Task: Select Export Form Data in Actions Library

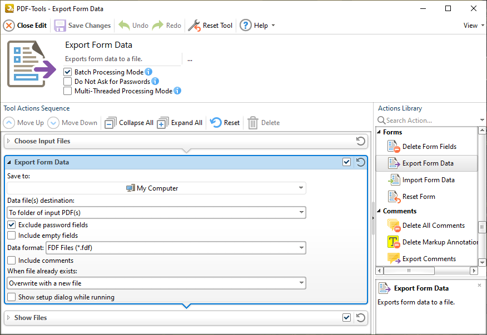Action: click(x=426, y=163)
